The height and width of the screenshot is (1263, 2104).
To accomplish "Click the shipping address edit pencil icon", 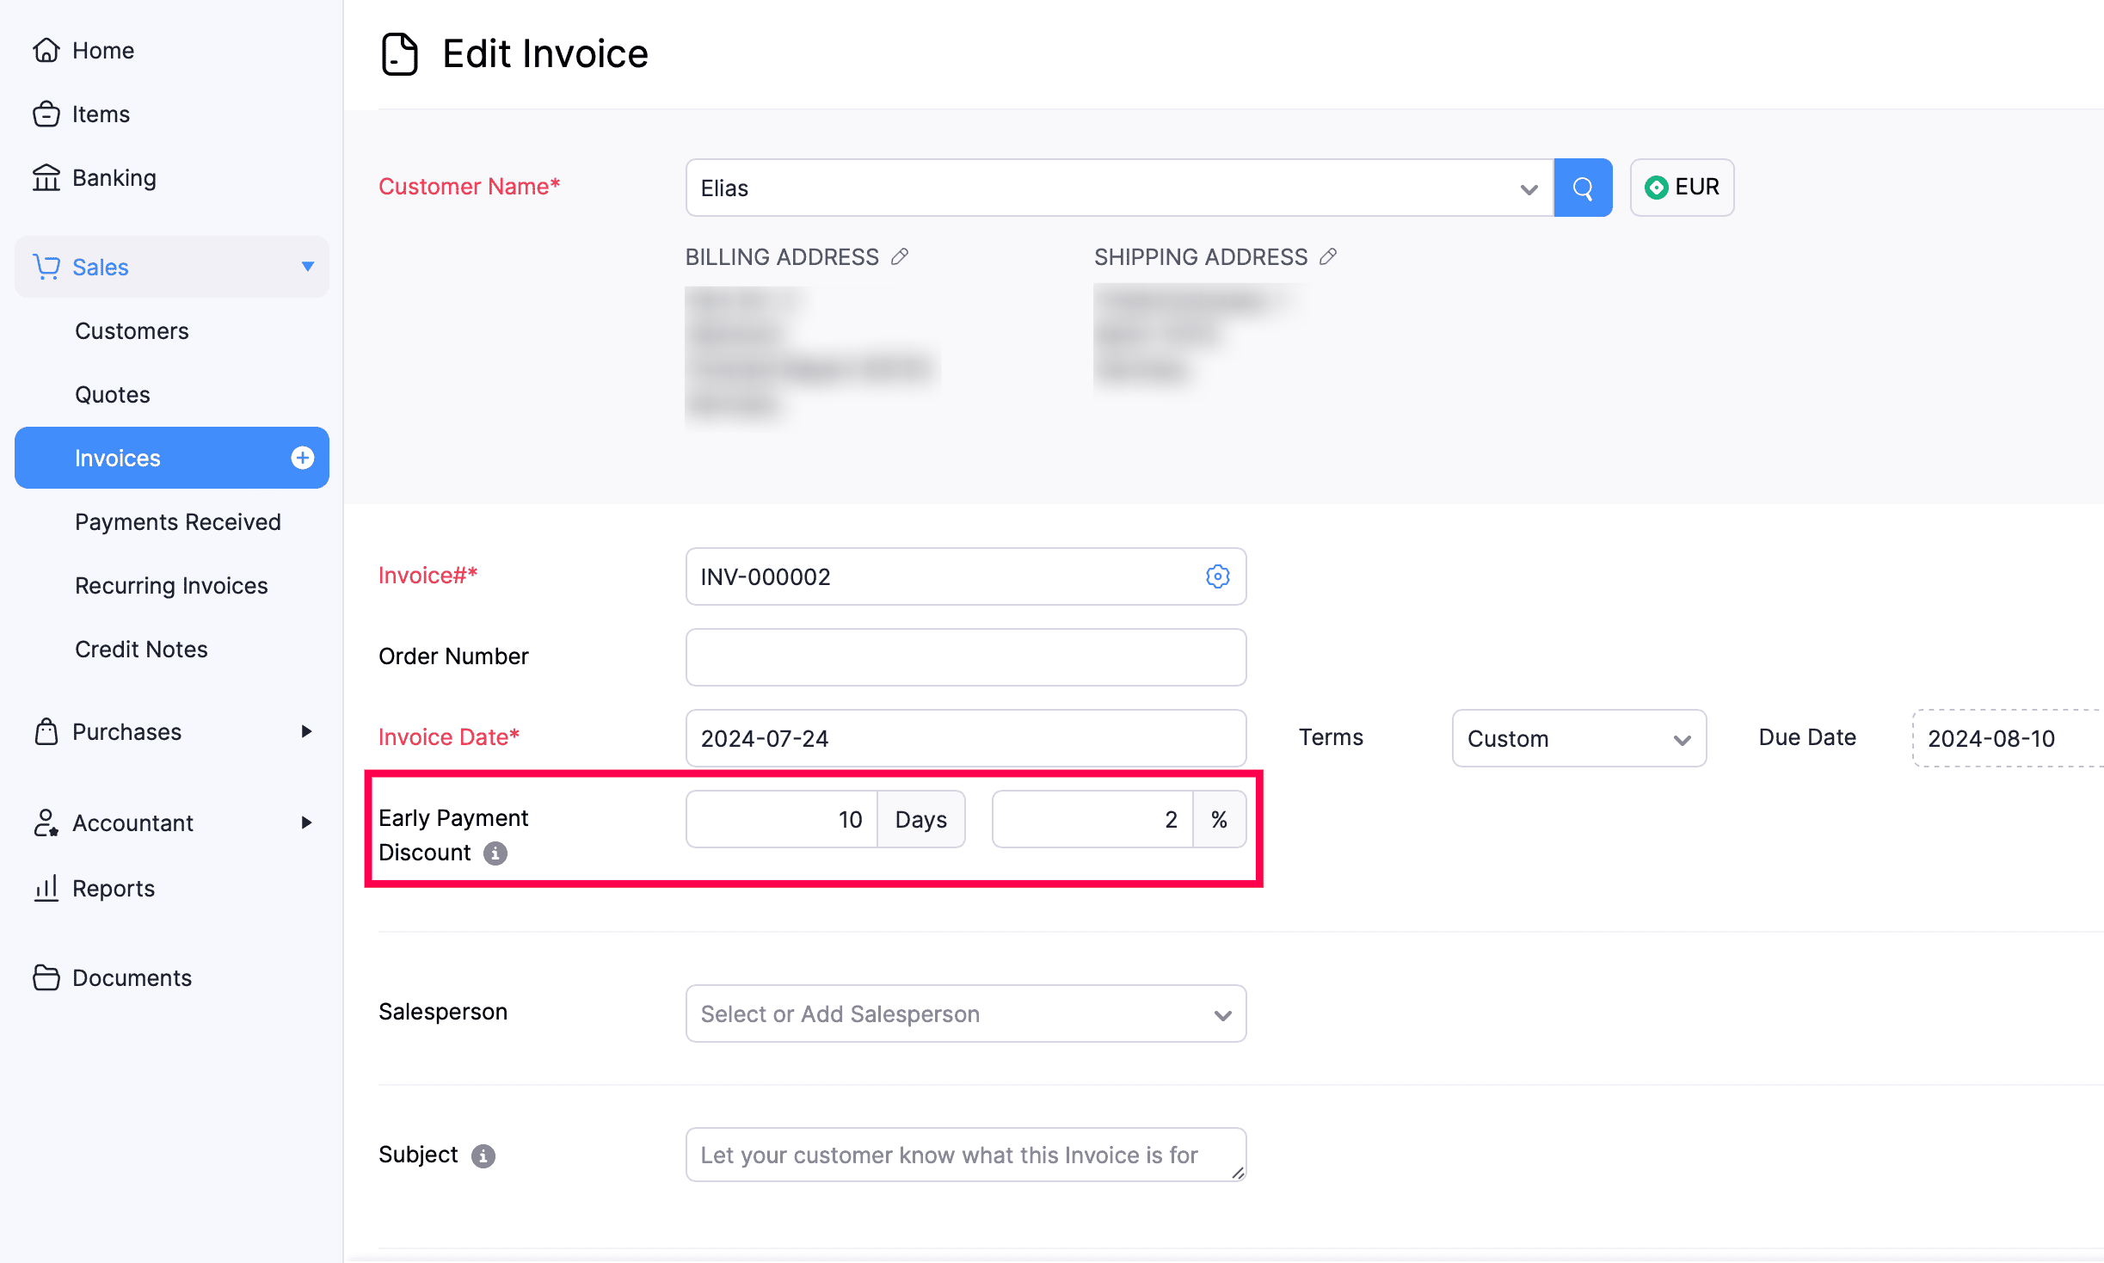I will point(1328,256).
